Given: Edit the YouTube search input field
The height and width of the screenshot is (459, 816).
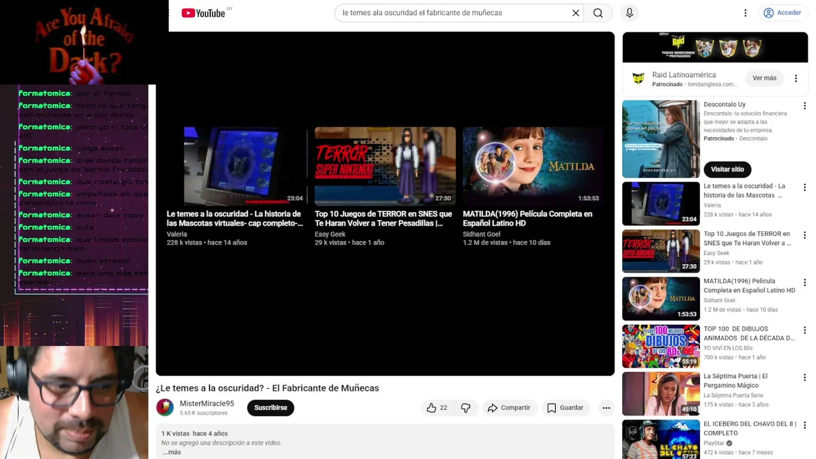Looking at the screenshot, I should pyautogui.click(x=453, y=13).
